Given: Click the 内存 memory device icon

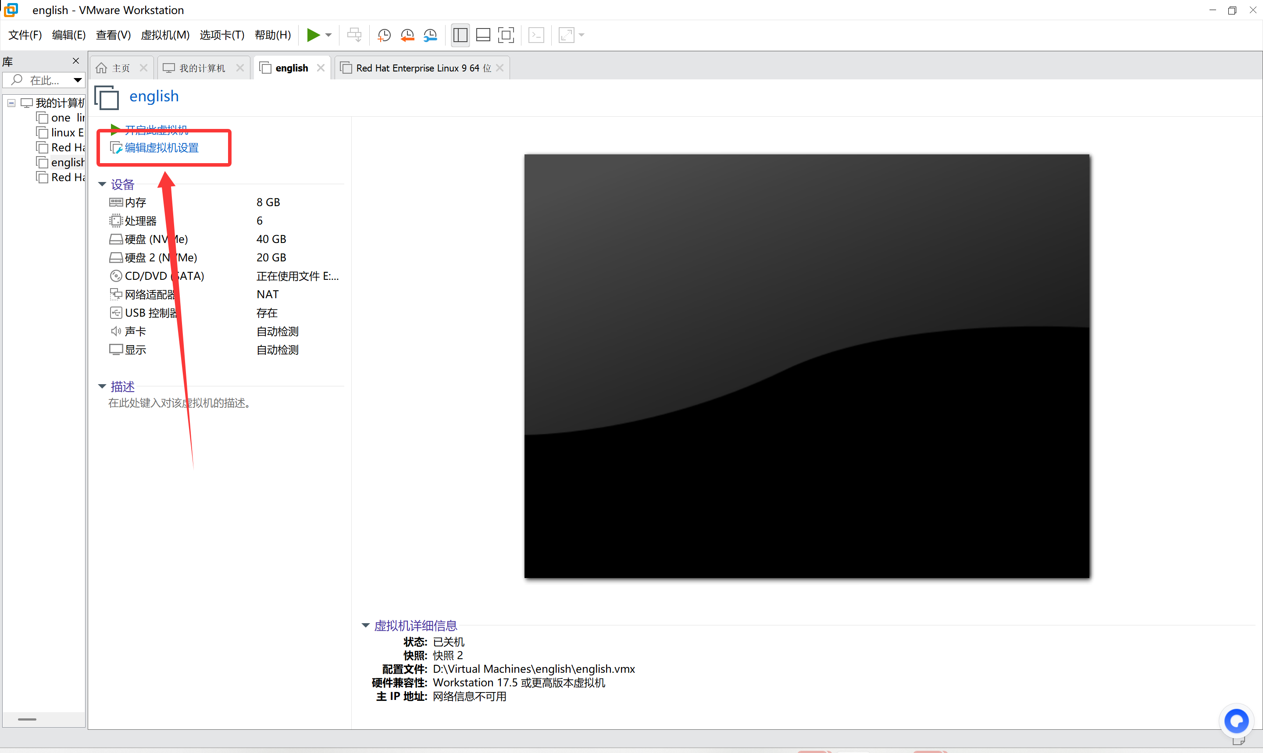Looking at the screenshot, I should [116, 203].
